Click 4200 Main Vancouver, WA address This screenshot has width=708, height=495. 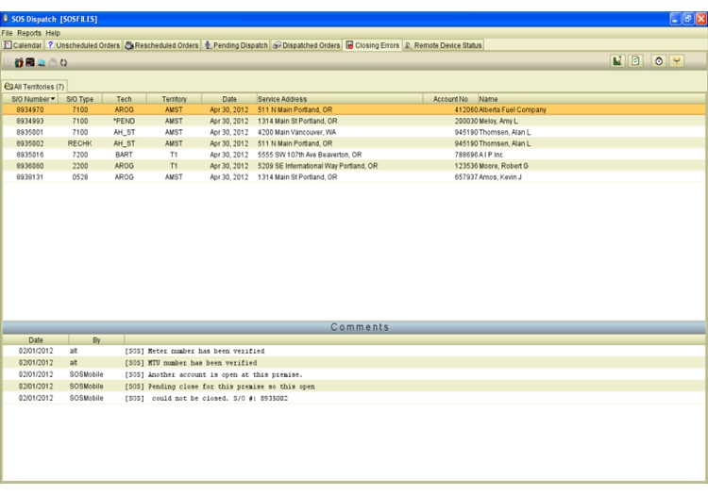[297, 132]
